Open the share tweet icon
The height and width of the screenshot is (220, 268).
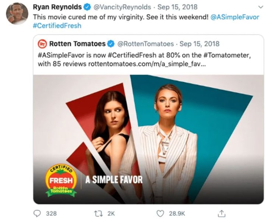pos(222,213)
